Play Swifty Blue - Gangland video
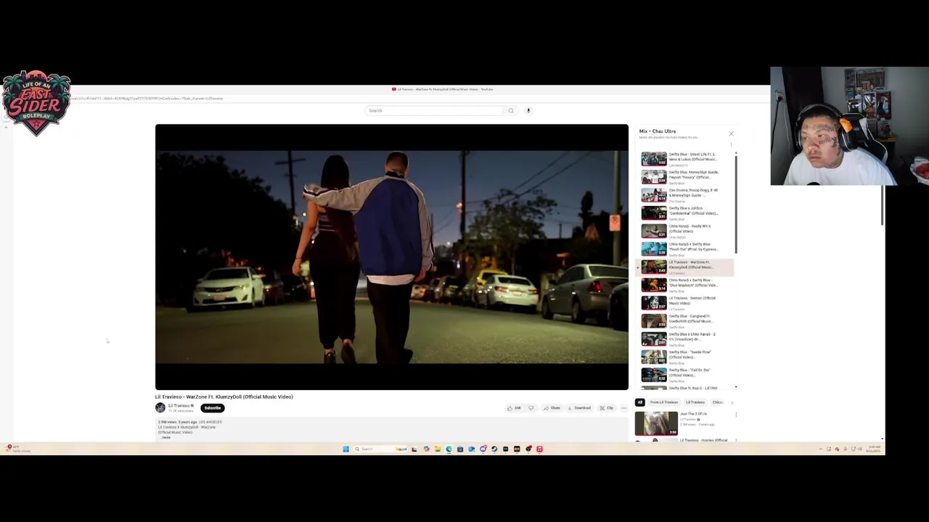The height and width of the screenshot is (522, 929). coord(686,320)
